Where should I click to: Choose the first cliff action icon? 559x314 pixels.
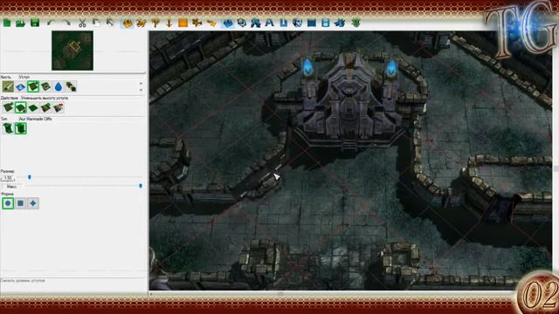pyautogui.click(x=8, y=107)
